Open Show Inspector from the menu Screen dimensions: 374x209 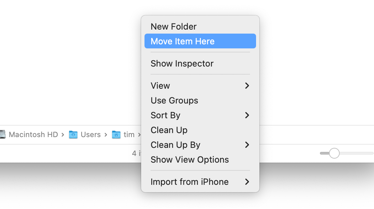point(182,64)
